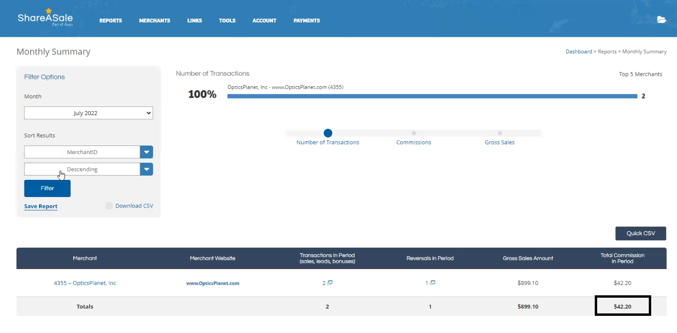Click the Quick CSV button

641,233
